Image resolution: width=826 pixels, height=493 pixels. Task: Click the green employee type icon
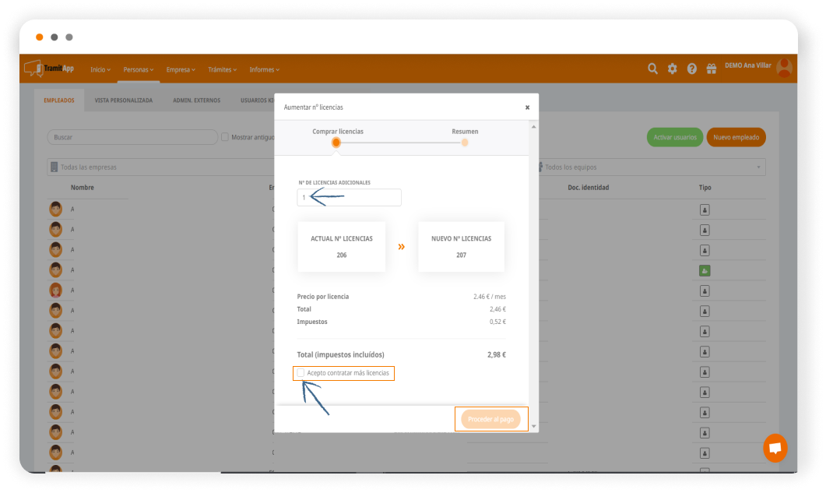(x=705, y=270)
